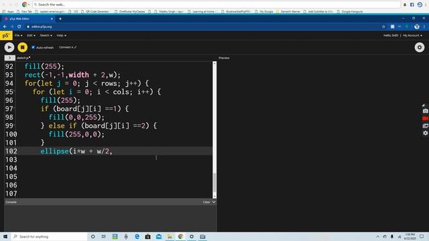The height and width of the screenshot is (241, 429).
Task: Click the rect(-1,-1,width + 2,w); line
Action: (x=72, y=75)
